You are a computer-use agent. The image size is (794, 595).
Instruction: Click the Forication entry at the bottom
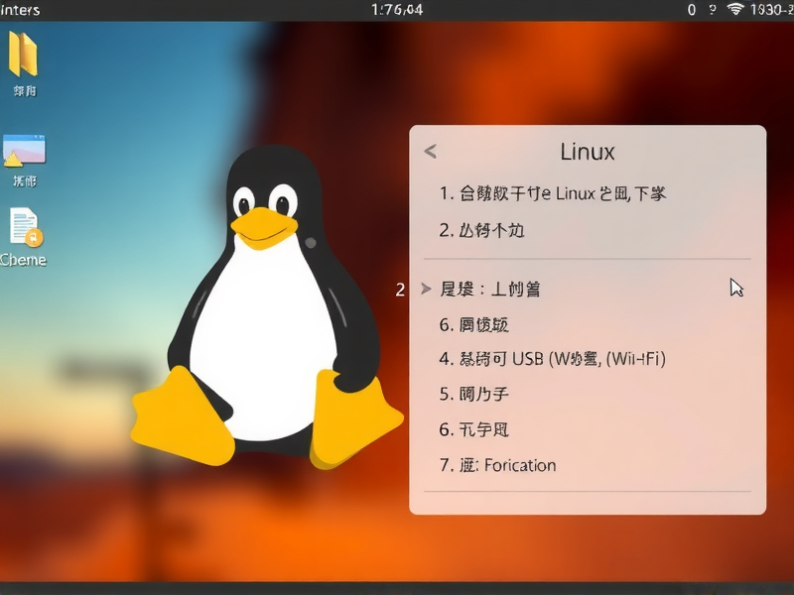coord(496,464)
